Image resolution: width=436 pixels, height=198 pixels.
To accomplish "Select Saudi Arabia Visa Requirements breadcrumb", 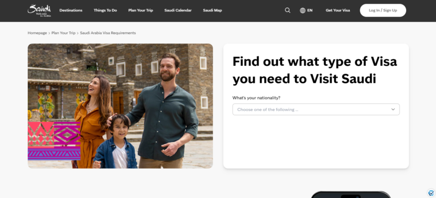I will pos(108,33).
